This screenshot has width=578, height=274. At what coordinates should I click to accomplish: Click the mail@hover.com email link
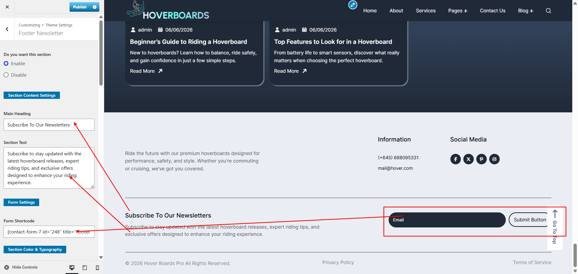[395, 168]
